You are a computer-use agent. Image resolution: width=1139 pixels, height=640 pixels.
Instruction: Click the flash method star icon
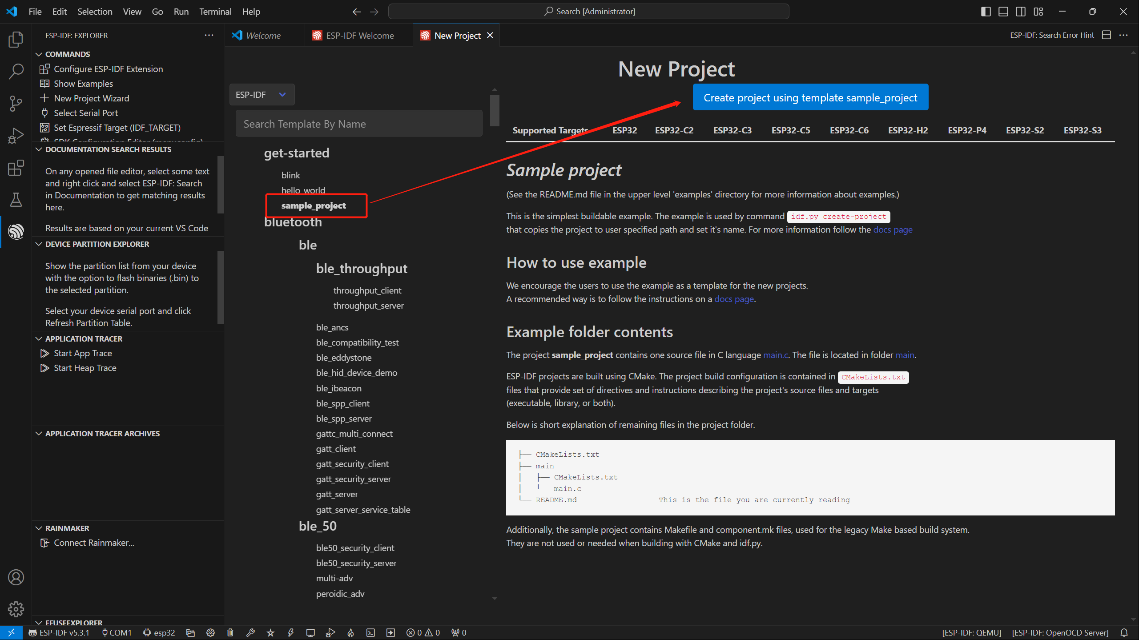(270, 632)
